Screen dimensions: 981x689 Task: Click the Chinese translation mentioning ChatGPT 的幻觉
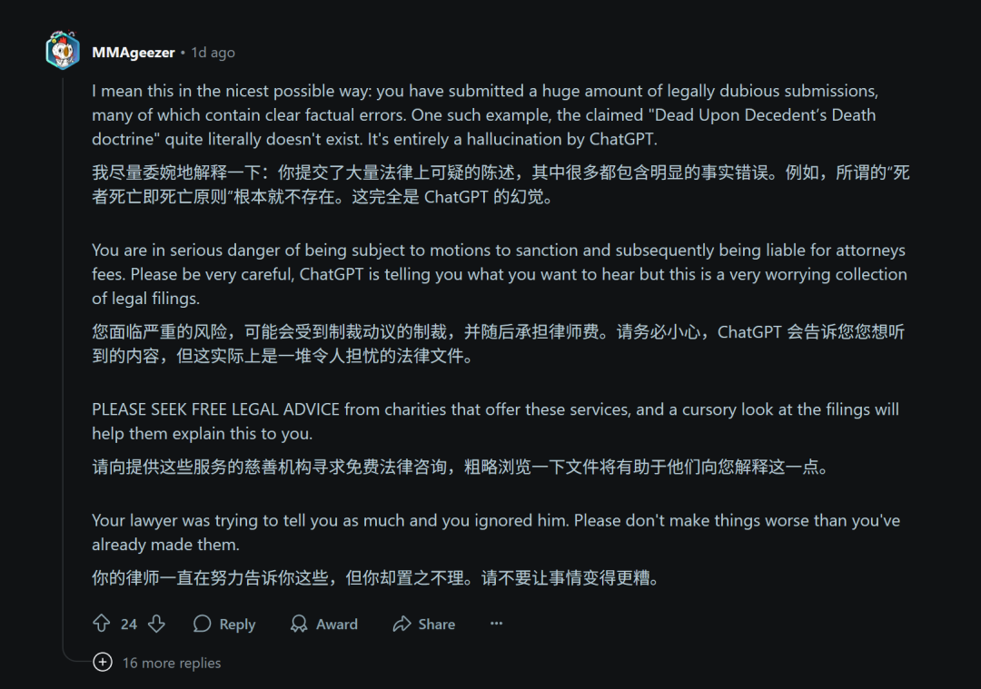(500, 184)
